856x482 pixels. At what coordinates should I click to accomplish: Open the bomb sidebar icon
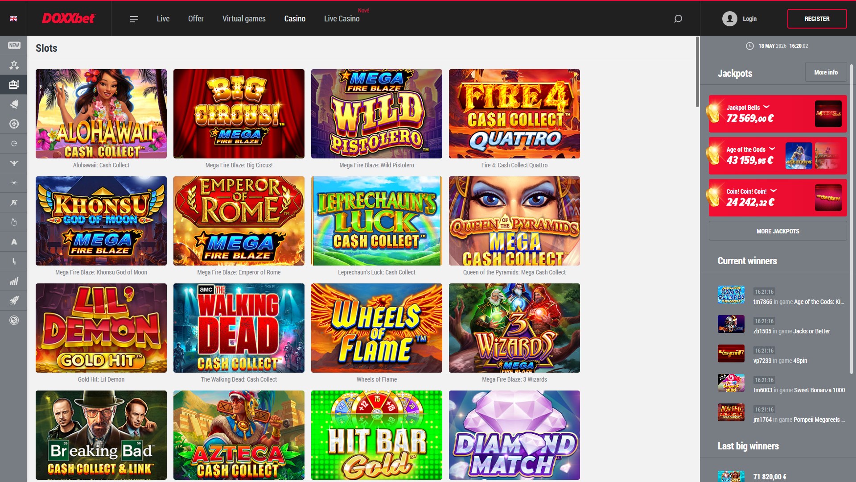[14, 222]
